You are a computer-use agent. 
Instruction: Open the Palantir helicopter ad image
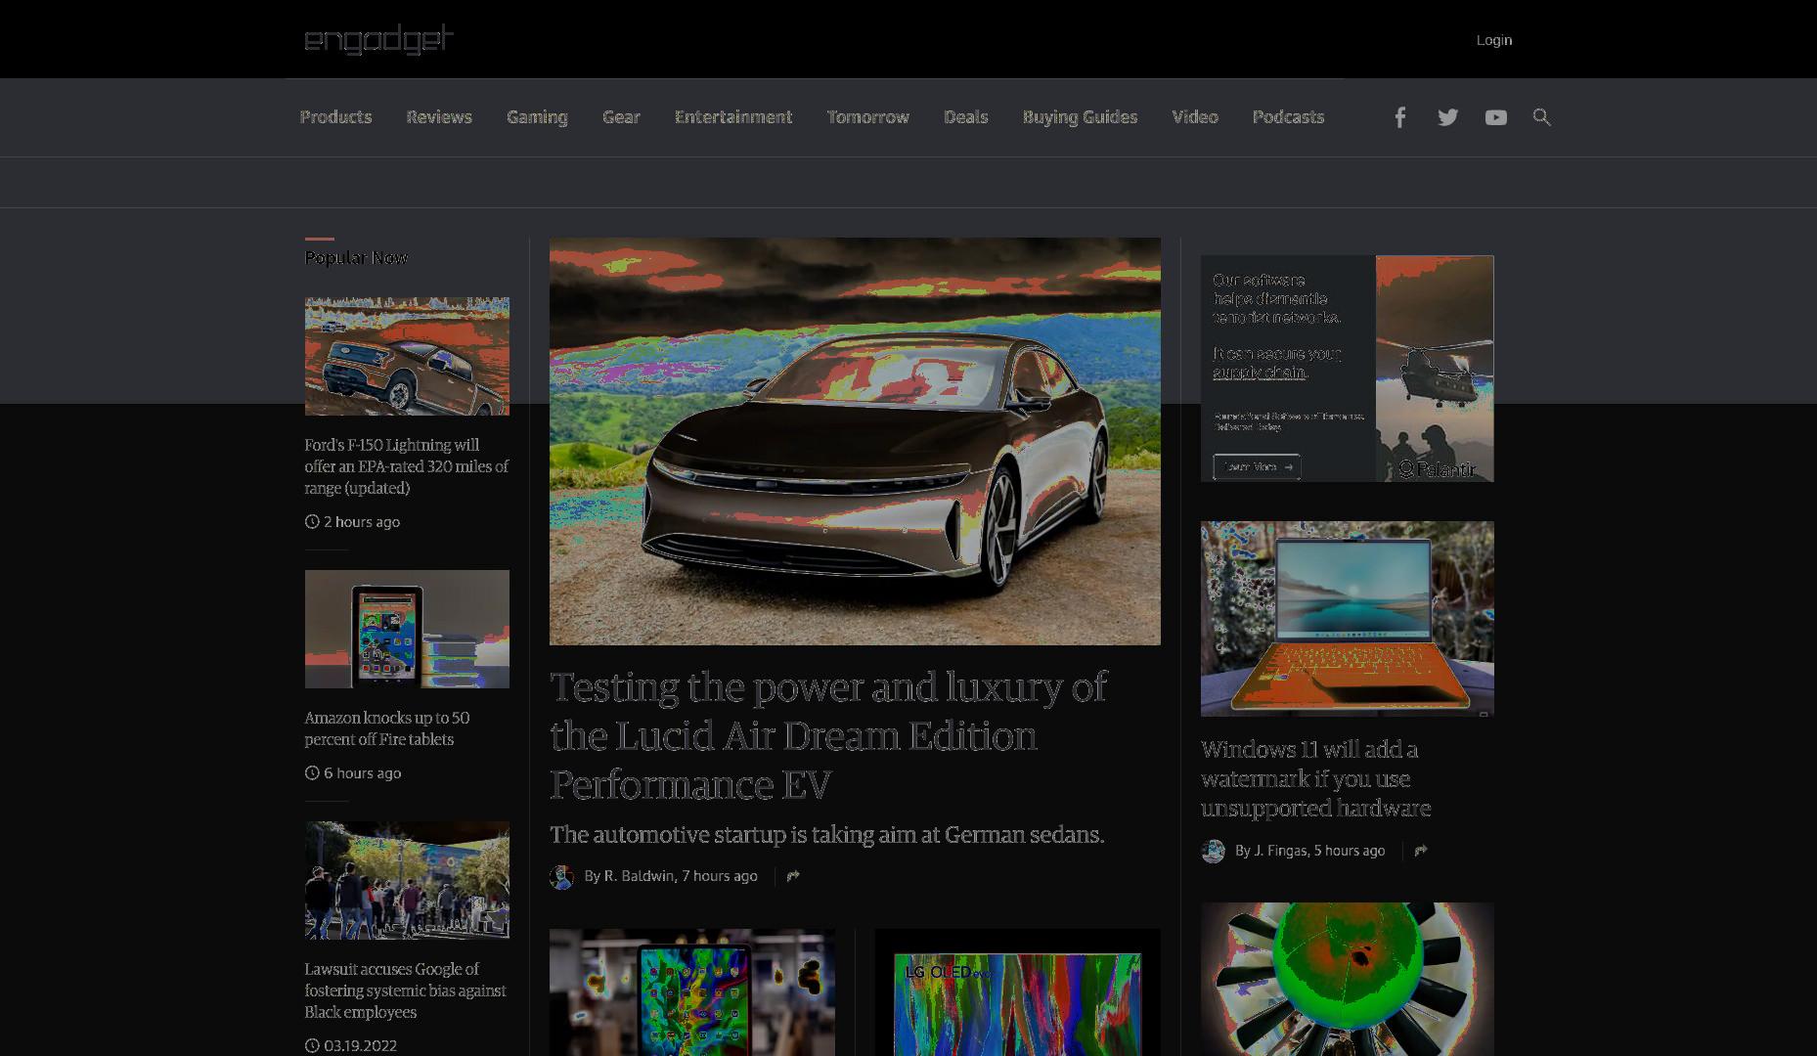click(x=1435, y=369)
